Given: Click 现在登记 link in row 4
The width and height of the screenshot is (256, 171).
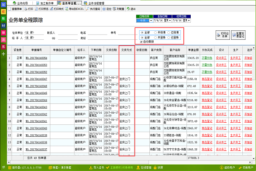Looking at the screenshot, I should 207,79.
